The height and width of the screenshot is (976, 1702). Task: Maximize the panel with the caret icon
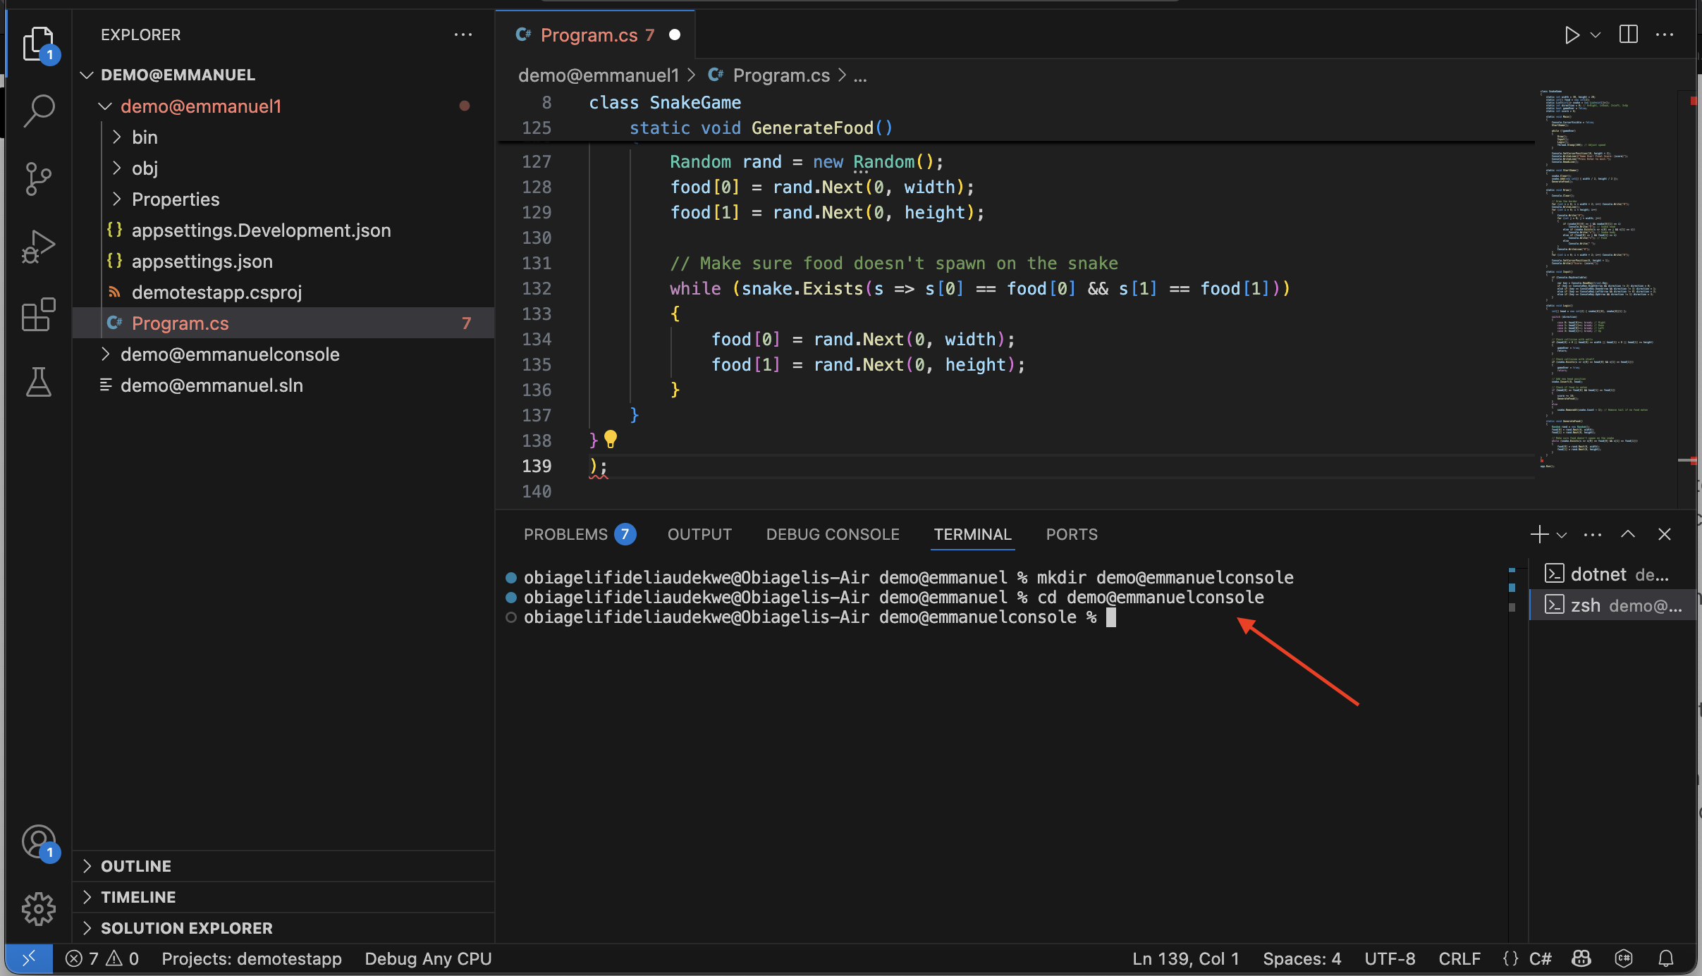(1628, 534)
